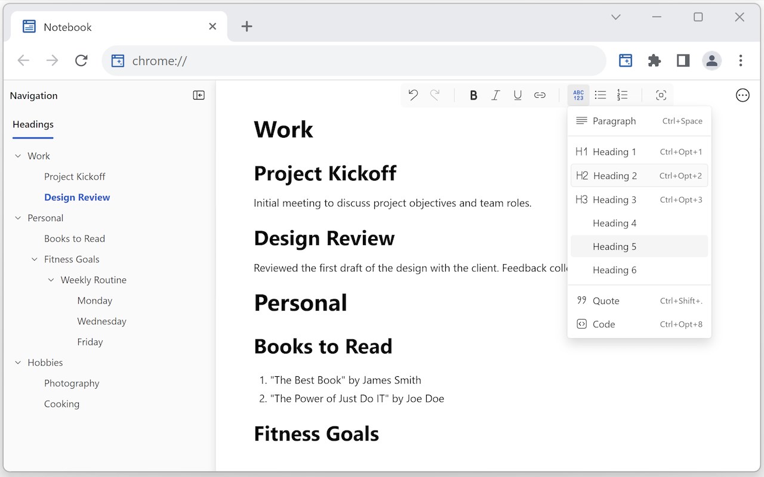Choose Code from the style menu
Viewport: 764px width, 477px height.
[639, 324]
